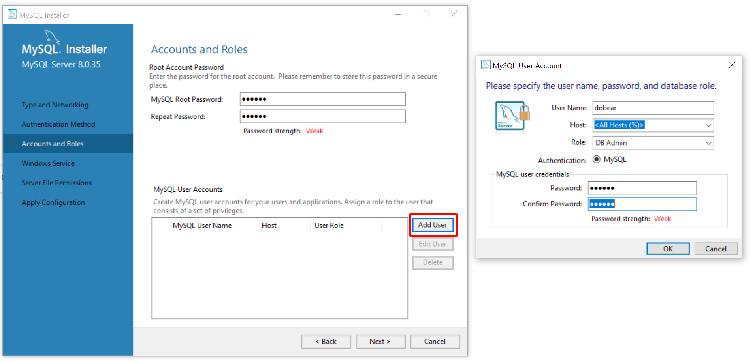Go to Type and Networking step
The height and width of the screenshot is (361, 755).
[55, 105]
